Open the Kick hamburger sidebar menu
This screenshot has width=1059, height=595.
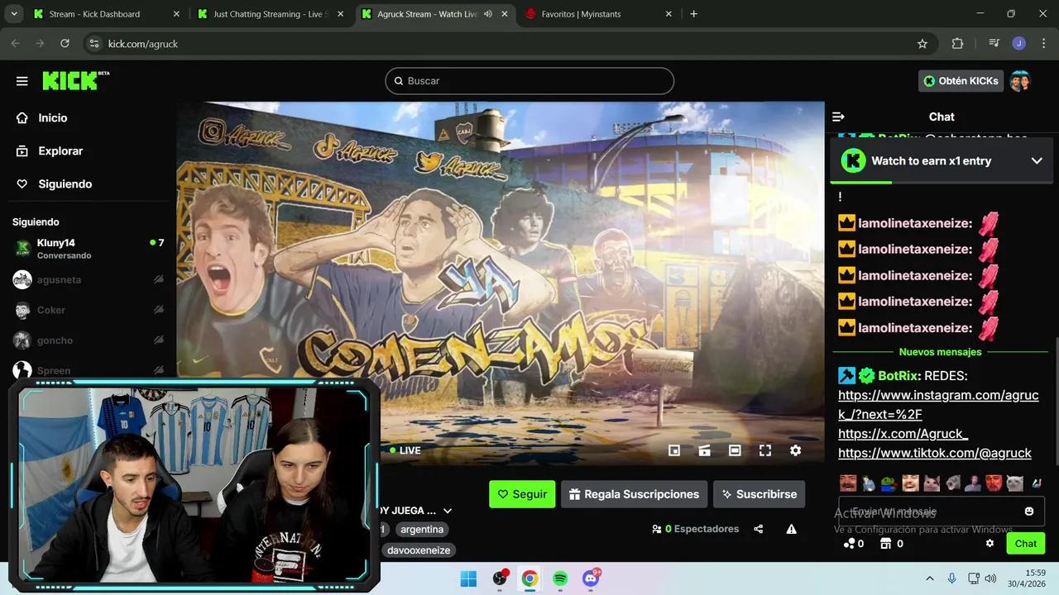click(22, 81)
